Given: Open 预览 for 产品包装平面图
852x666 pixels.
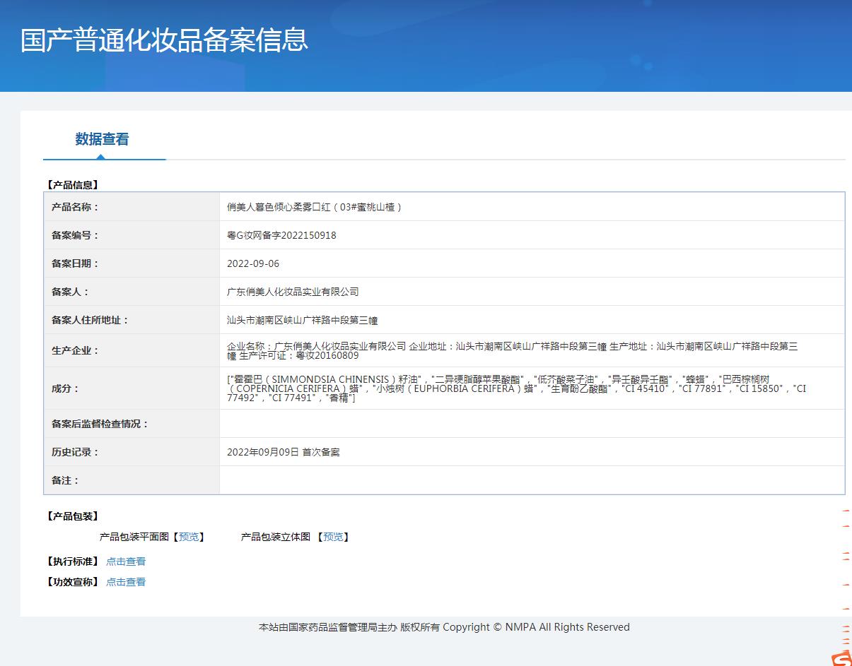Looking at the screenshot, I should [x=189, y=537].
